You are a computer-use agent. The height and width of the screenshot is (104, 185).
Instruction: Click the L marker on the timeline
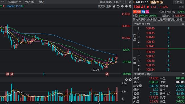pos(44,74)
